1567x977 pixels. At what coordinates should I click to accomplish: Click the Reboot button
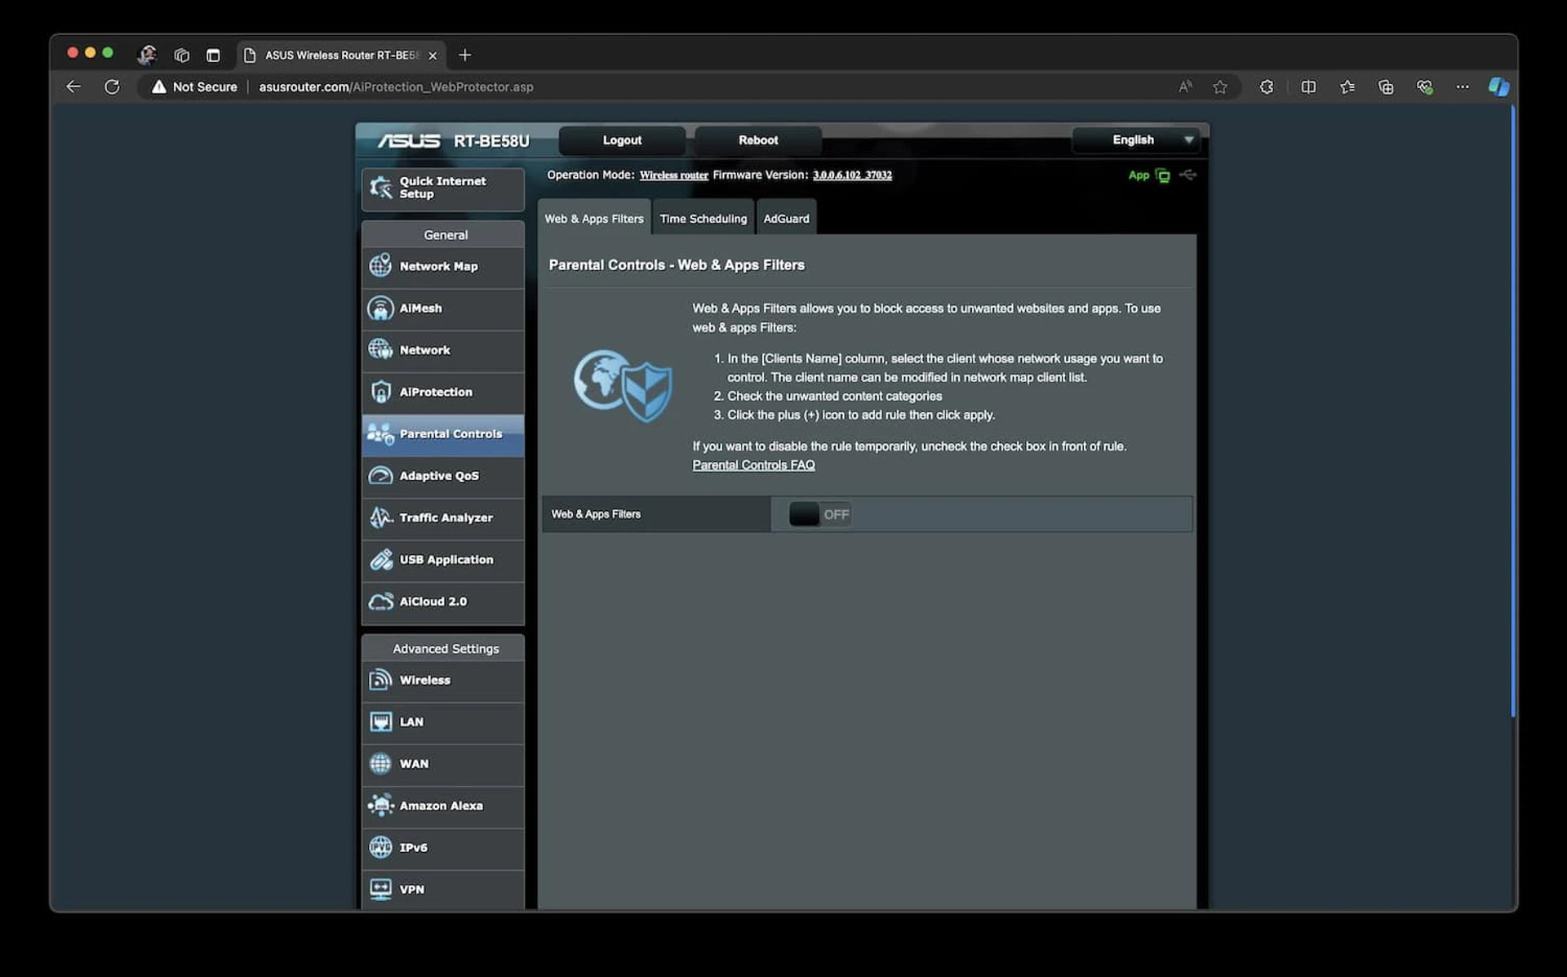(x=758, y=140)
